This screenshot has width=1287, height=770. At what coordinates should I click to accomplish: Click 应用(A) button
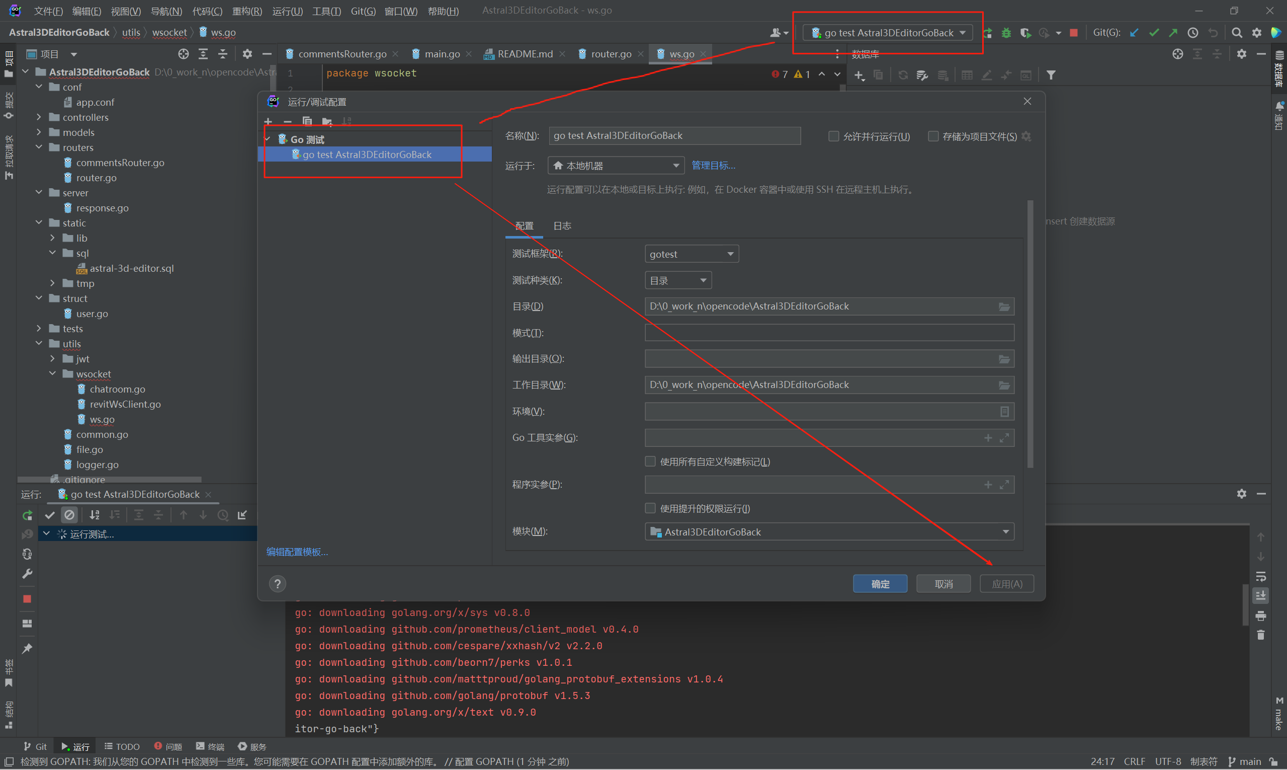pyautogui.click(x=1007, y=584)
